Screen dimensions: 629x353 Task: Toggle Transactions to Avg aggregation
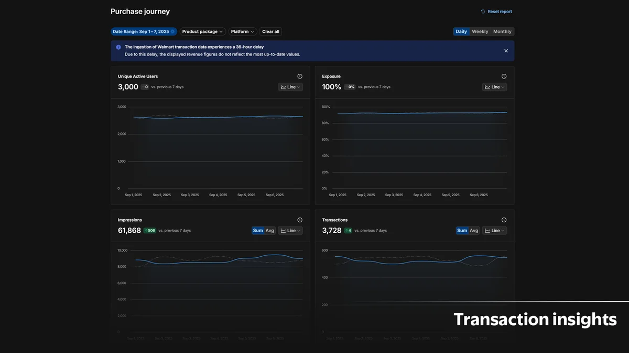[474, 231]
